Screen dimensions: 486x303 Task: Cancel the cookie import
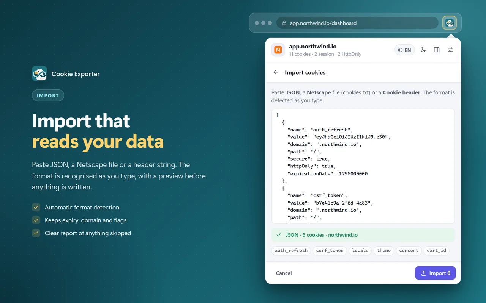[284, 273]
